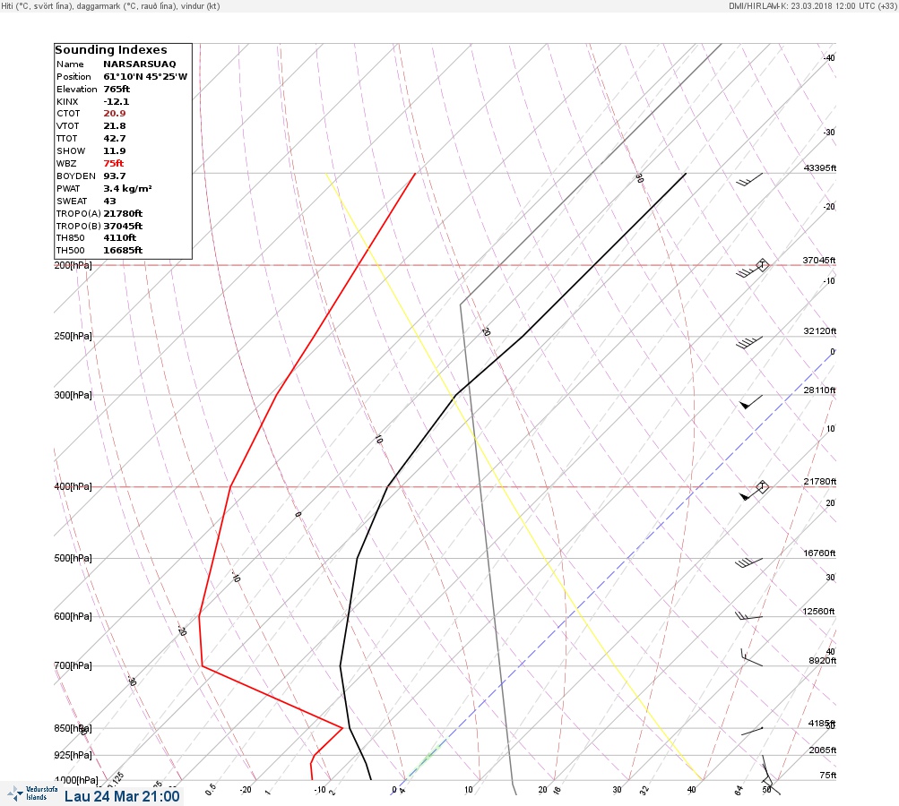Click the '500[hPa]' pressure label

(73, 559)
